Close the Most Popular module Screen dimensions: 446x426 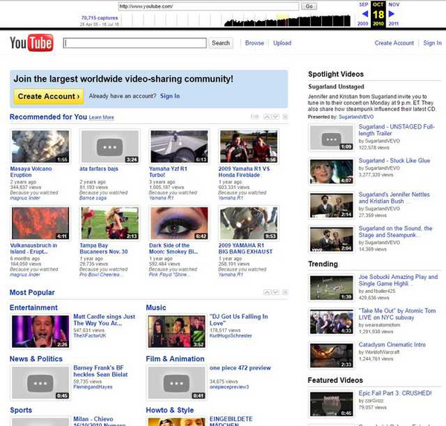[x=285, y=292]
